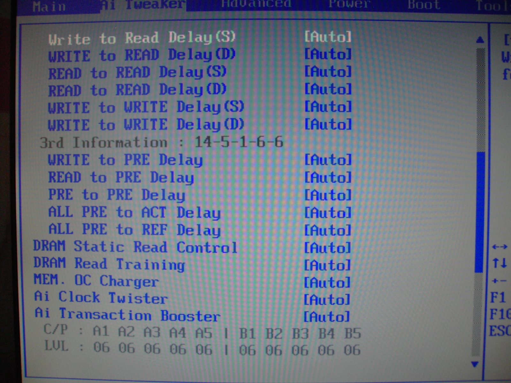Select MEM. OC Charger option
The height and width of the screenshot is (383, 511).
click(x=96, y=281)
